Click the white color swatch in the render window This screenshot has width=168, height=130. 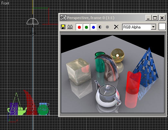coord(162,27)
